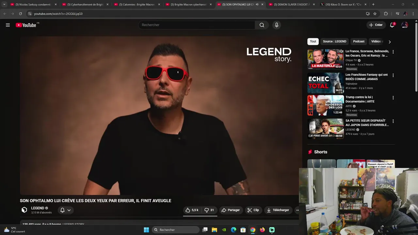Open the ECHEC TOTAL video thumbnail
This screenshot has width=418, height=235.
point(325,83)
